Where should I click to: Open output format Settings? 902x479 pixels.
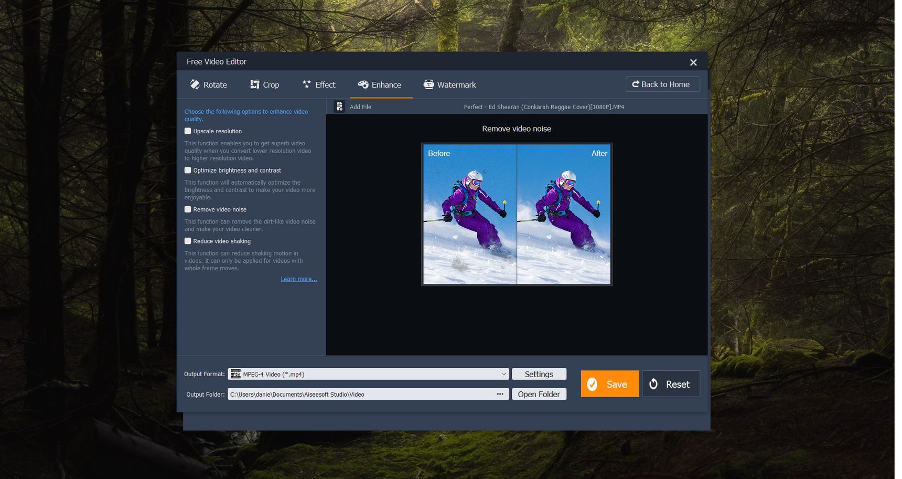539,374
